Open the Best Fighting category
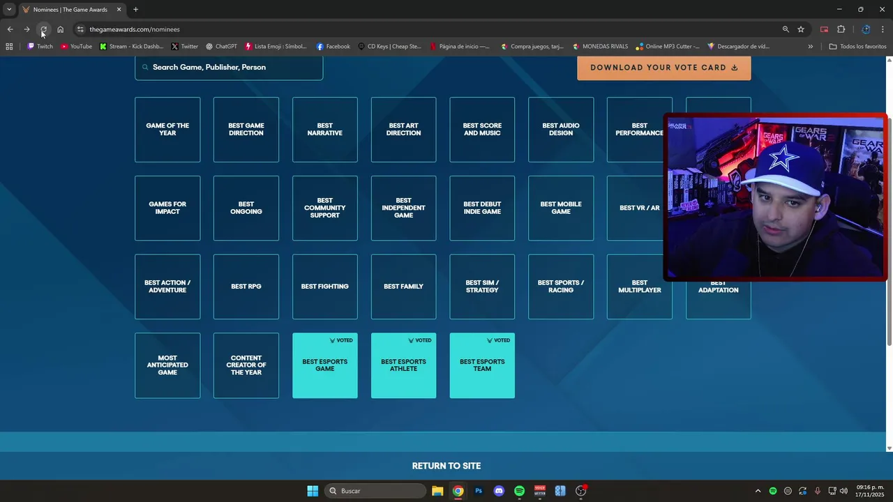This screenshot has height=502, width=893. 325,287
